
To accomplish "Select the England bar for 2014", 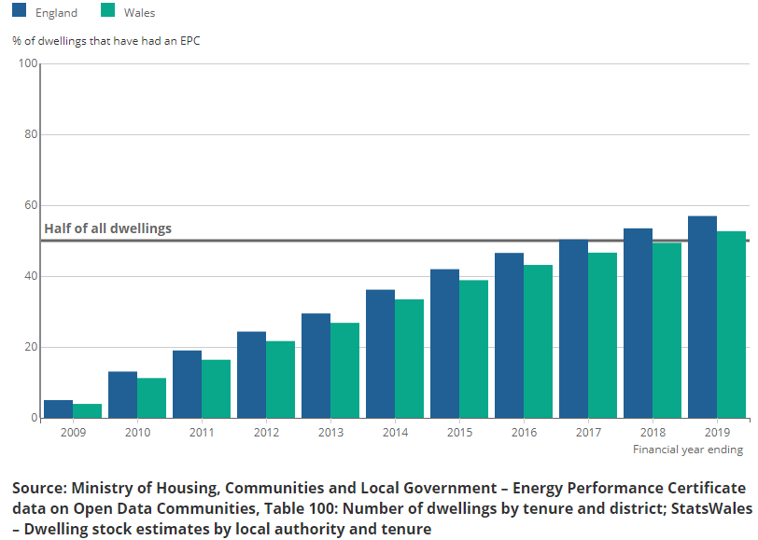I will (x=380, y=353).
